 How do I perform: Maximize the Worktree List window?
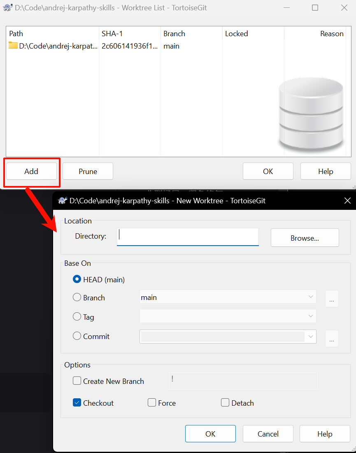(x=315, y=7)
